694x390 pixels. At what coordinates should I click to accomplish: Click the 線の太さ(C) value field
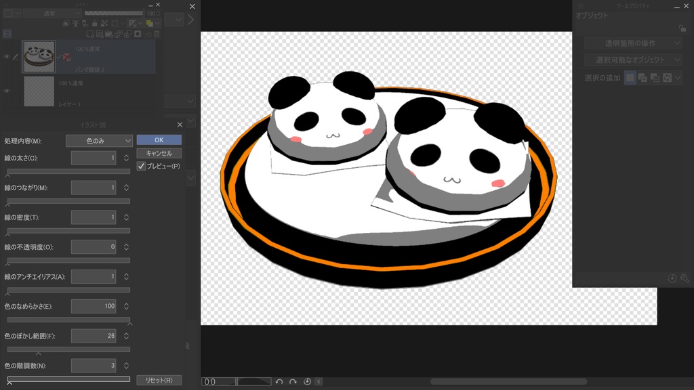pos(94,158)
